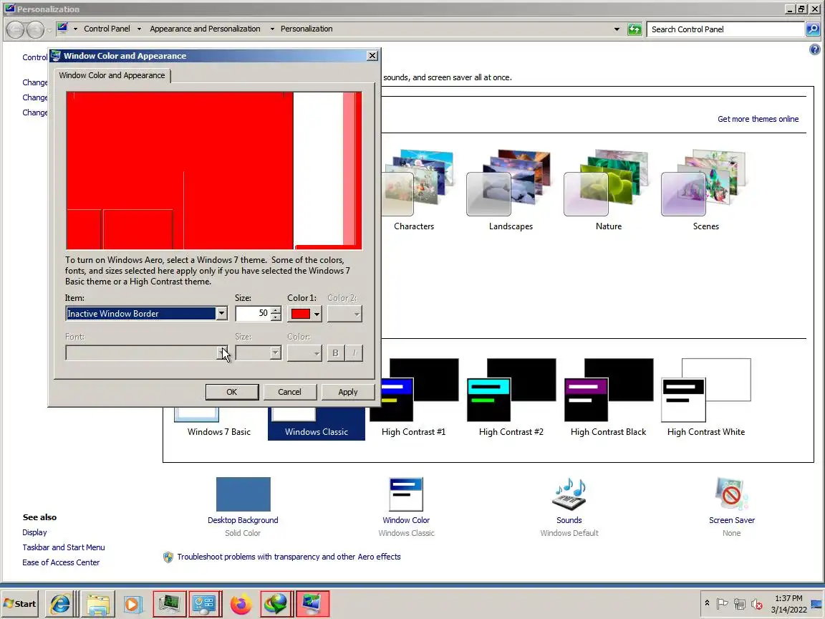
Task: Click Apply in Window Color dialog
Action: [348, 392]
